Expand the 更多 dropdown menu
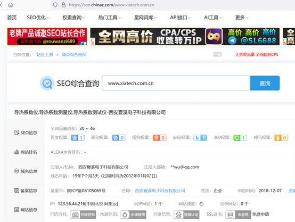 point(242,18)
